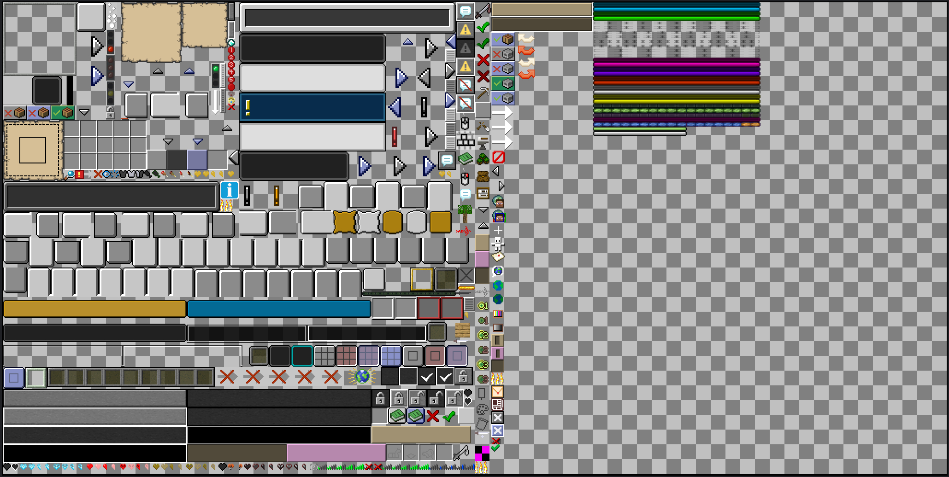Click the blue grid slot tile
The image size is (949, 477).
[x=391, y=356]
